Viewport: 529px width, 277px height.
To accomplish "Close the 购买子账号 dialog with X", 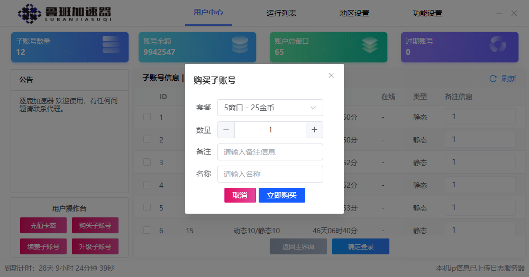I will [331, 75].
